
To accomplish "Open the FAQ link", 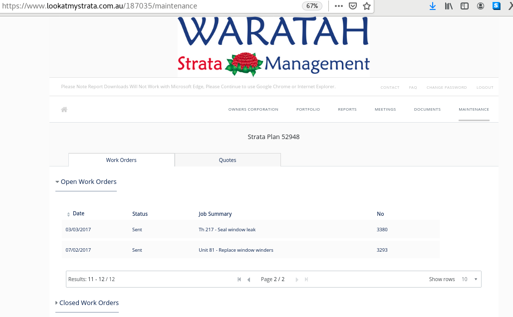I will point(413,88).
